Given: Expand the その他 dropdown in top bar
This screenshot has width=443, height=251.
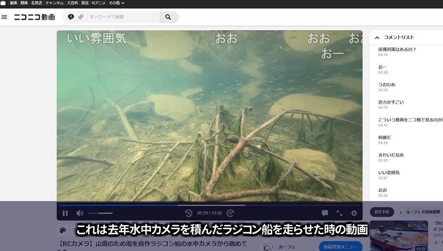Looking at the screenshot, I should (116, 3).
